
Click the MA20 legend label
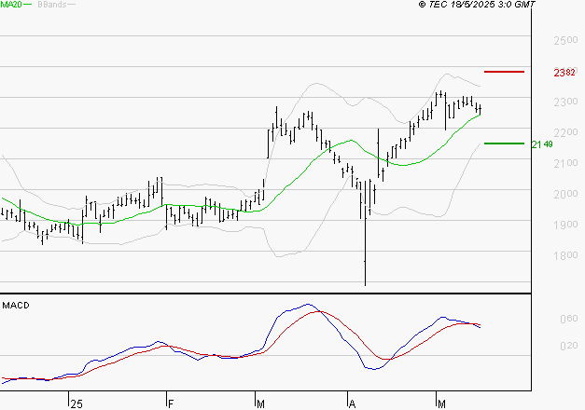tap(11, 6)
